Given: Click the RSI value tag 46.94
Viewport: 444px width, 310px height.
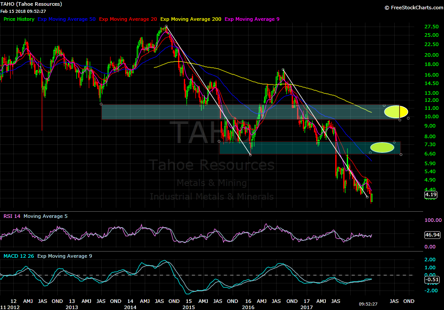Looking at the screenshot, I should click(x=432, y=235).
